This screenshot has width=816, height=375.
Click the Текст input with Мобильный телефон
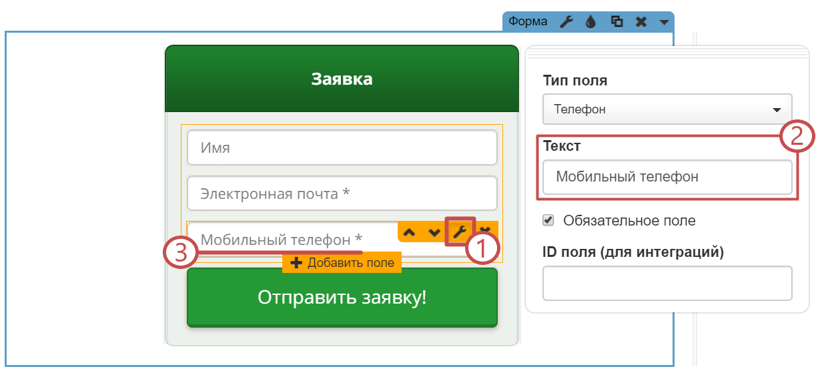coord(667,177)
